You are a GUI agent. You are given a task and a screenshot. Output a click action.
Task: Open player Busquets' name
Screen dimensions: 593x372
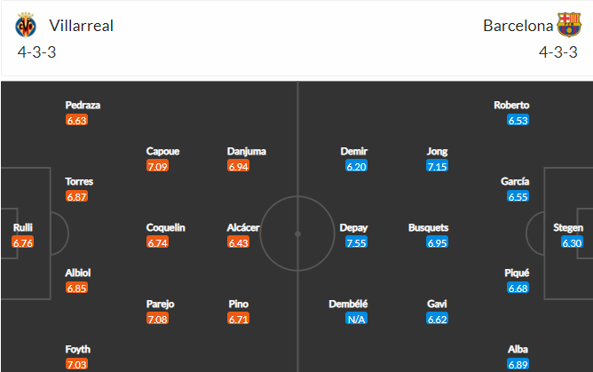click(429, 227)
